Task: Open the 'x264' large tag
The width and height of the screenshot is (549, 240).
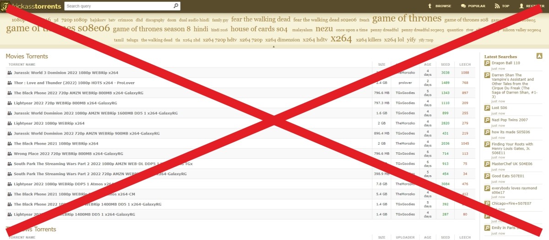Action: click(341, 39)
